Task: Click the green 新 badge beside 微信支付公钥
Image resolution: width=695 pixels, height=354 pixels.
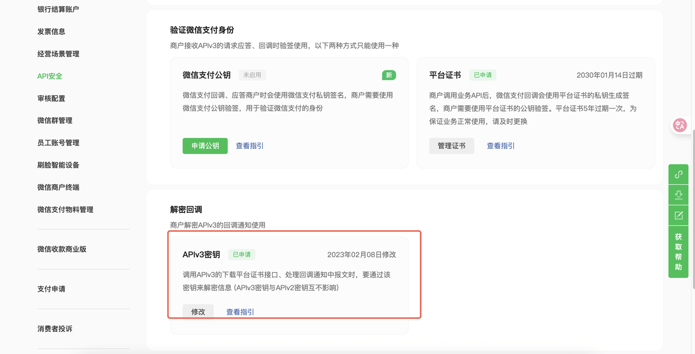Action: tap(389, 75)
